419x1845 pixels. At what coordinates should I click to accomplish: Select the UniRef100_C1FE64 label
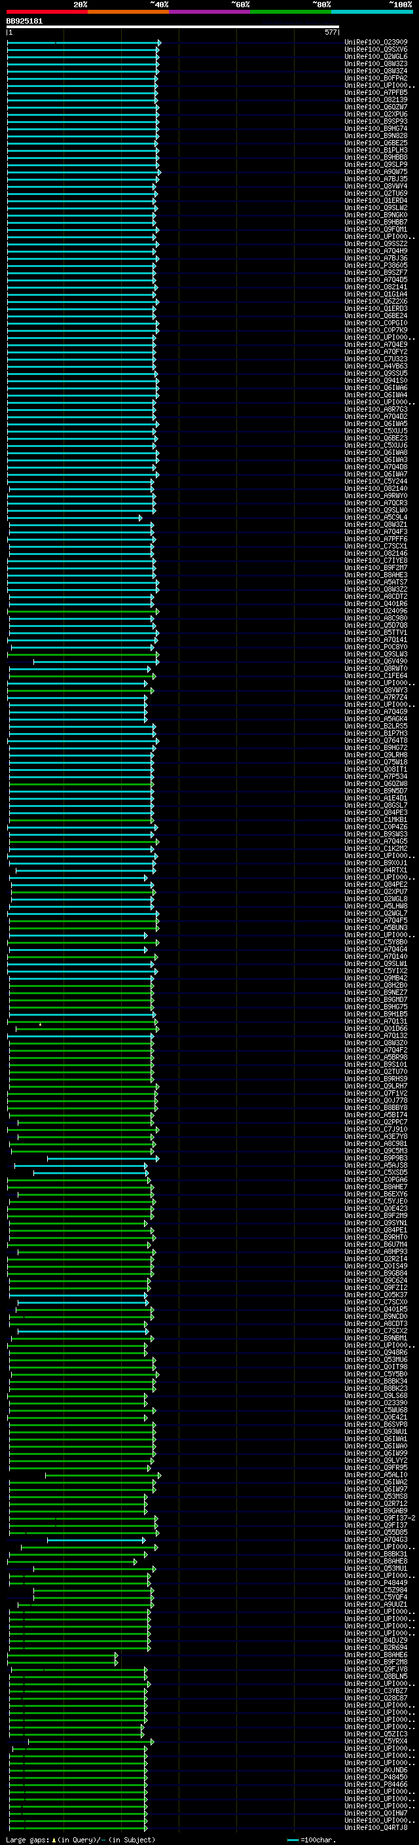tap(376, 675)
